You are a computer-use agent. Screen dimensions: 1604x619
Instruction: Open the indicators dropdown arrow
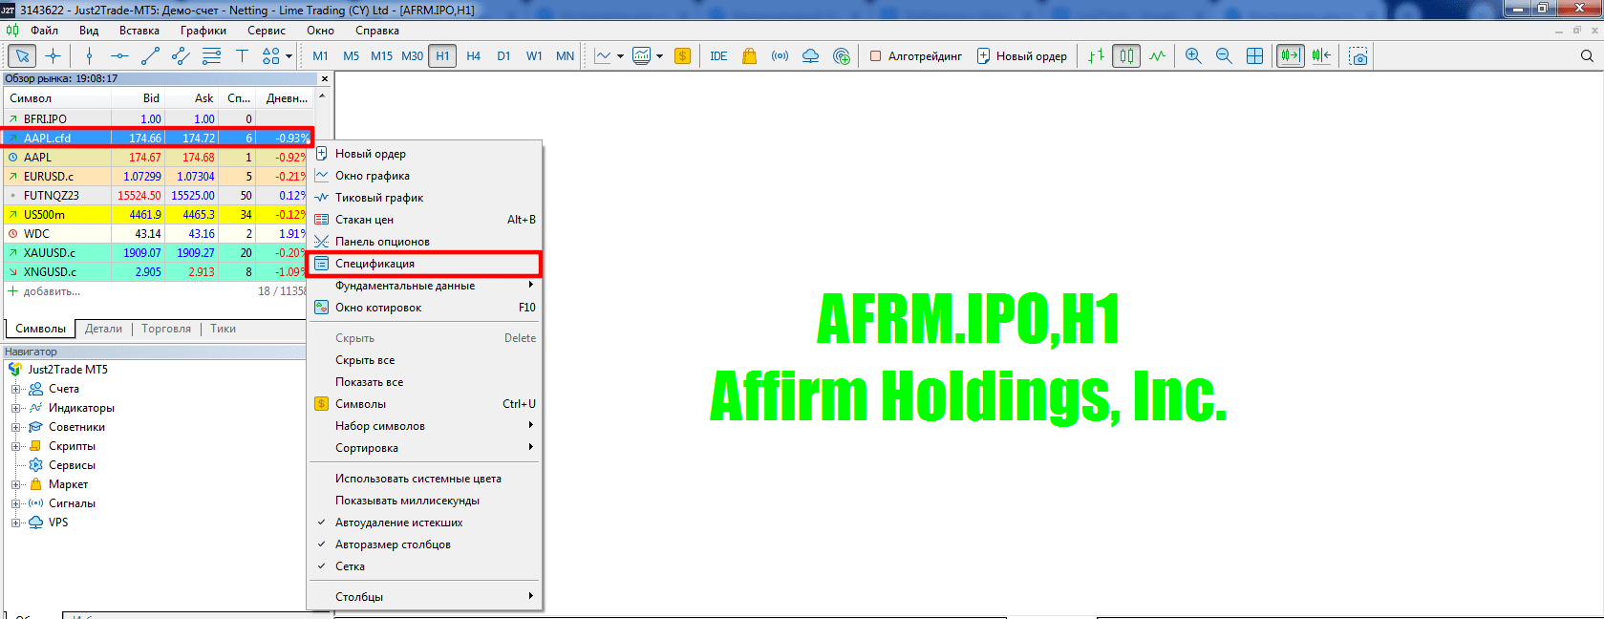pos(659,56)
